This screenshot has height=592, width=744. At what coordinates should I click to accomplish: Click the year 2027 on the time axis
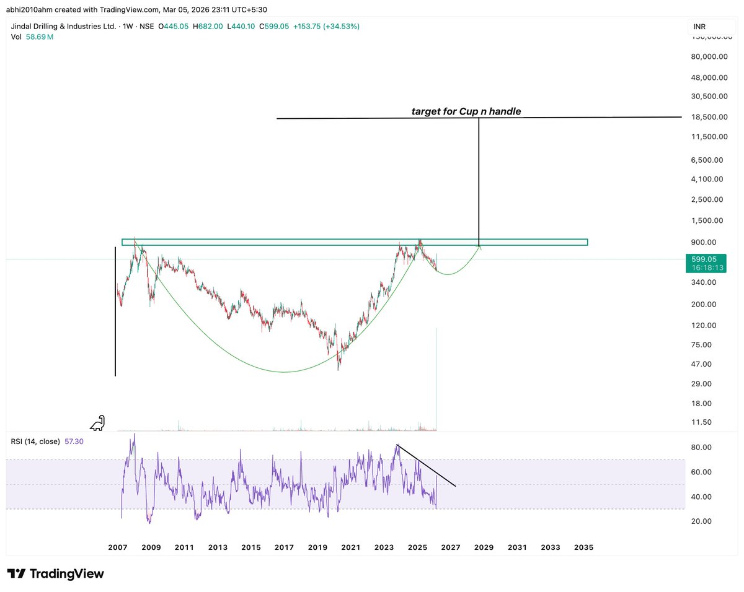pyautogui.click(x=450, y=547)
